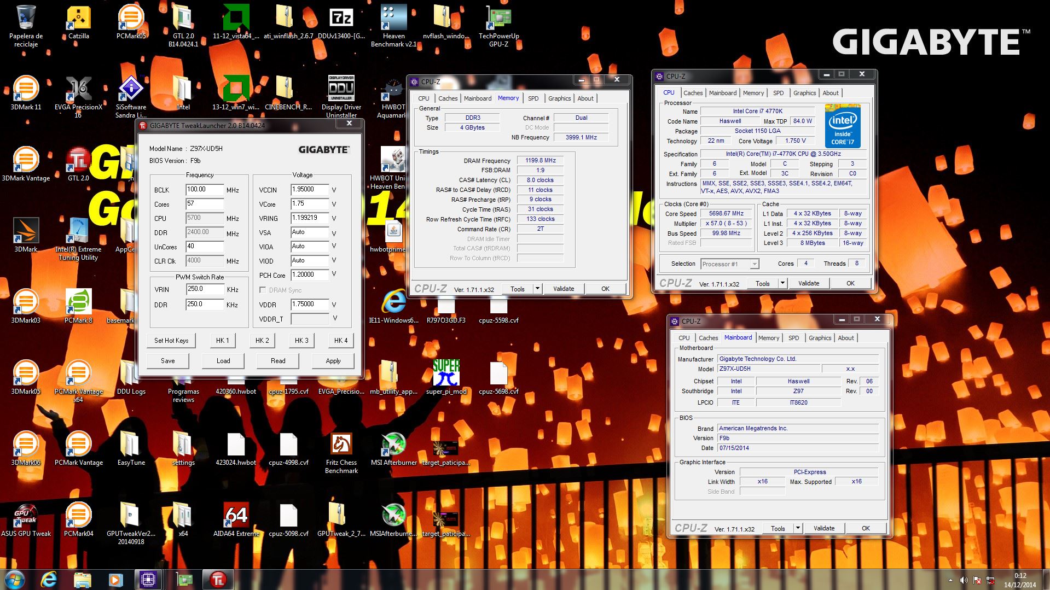Click the volume speaker tray icon
The image size is (1050, 590).
tap(964, 580)
